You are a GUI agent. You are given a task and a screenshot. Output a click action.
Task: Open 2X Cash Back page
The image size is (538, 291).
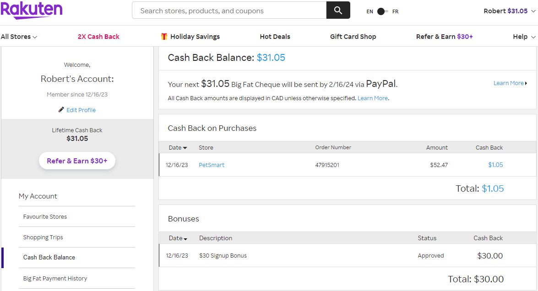98,37
